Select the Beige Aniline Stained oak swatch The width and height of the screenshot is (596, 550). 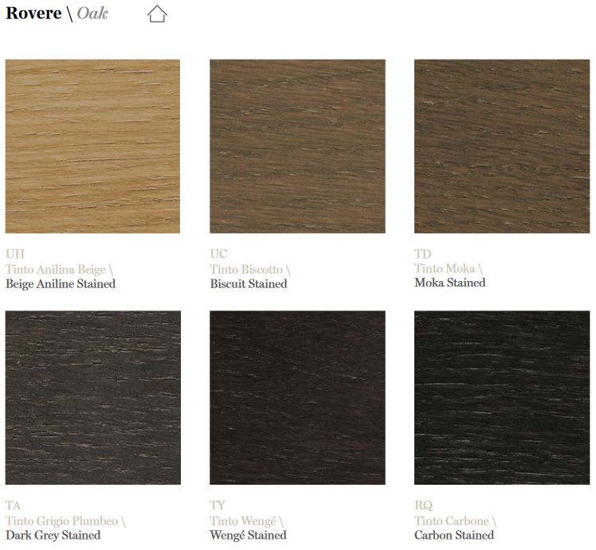tap(92, 146)
